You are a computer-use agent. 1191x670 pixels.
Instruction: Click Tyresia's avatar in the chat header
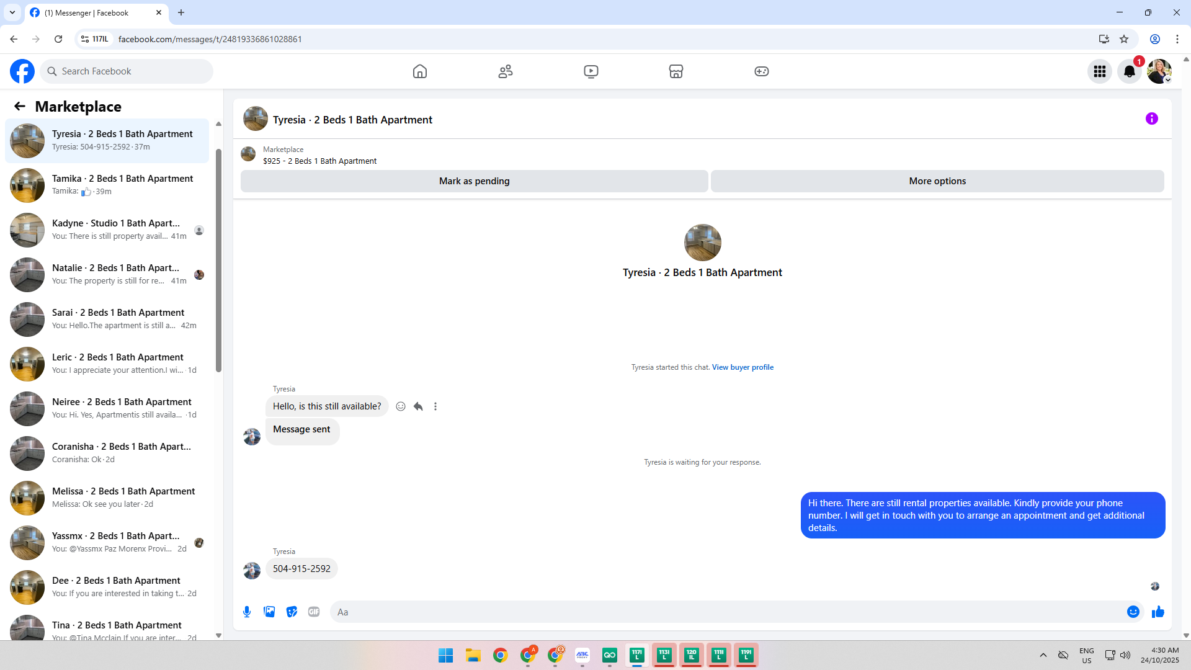point(256,118)
